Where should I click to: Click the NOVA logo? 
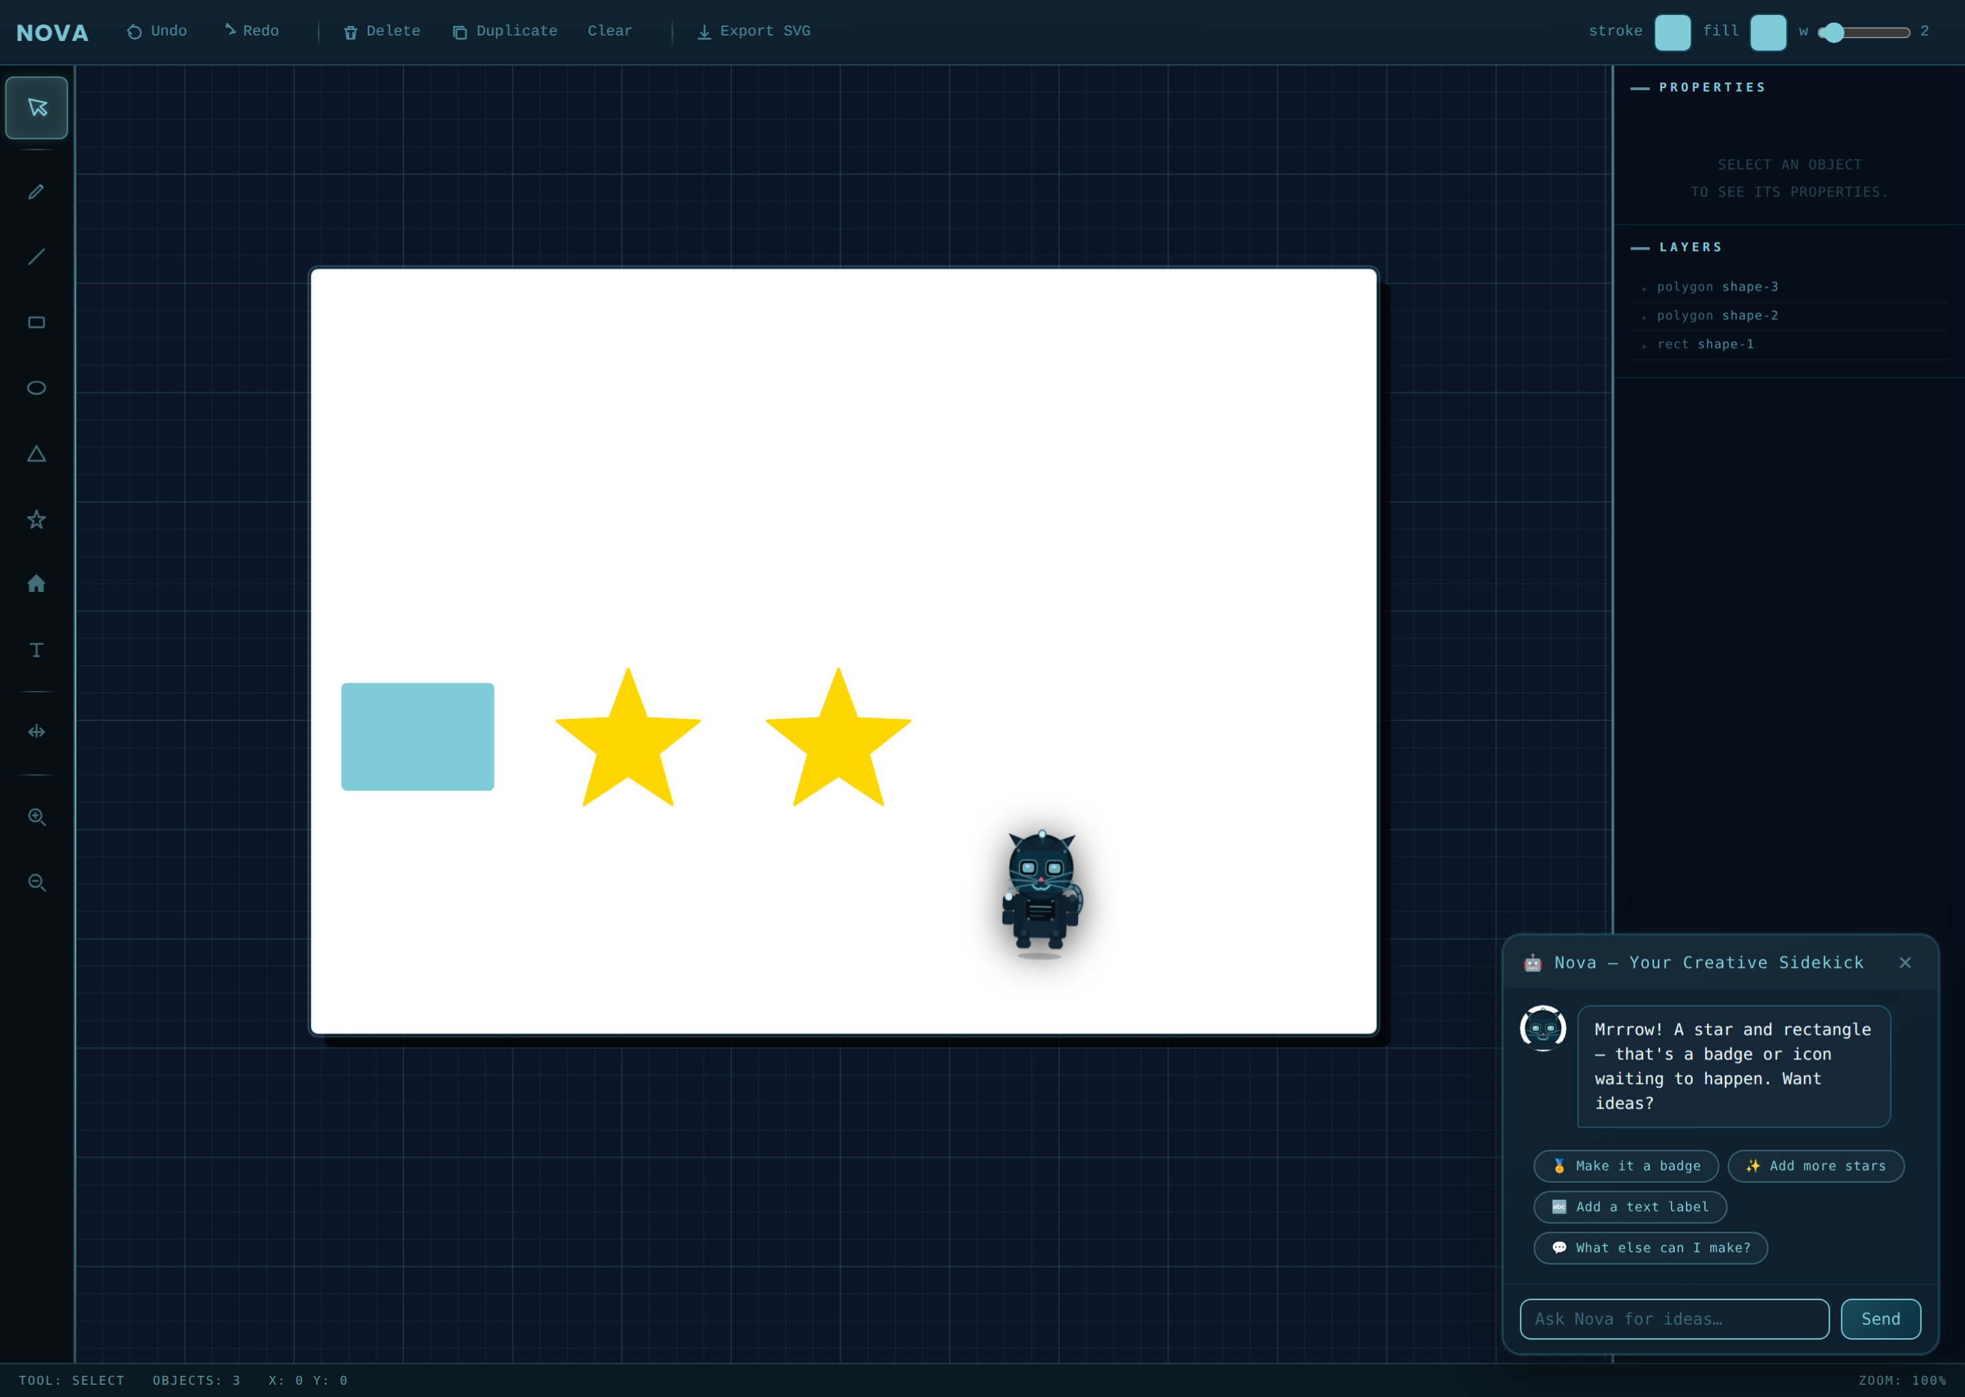click(x=53, y=33)
